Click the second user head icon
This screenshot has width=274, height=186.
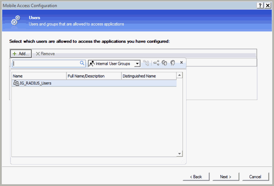pos(173,63)
